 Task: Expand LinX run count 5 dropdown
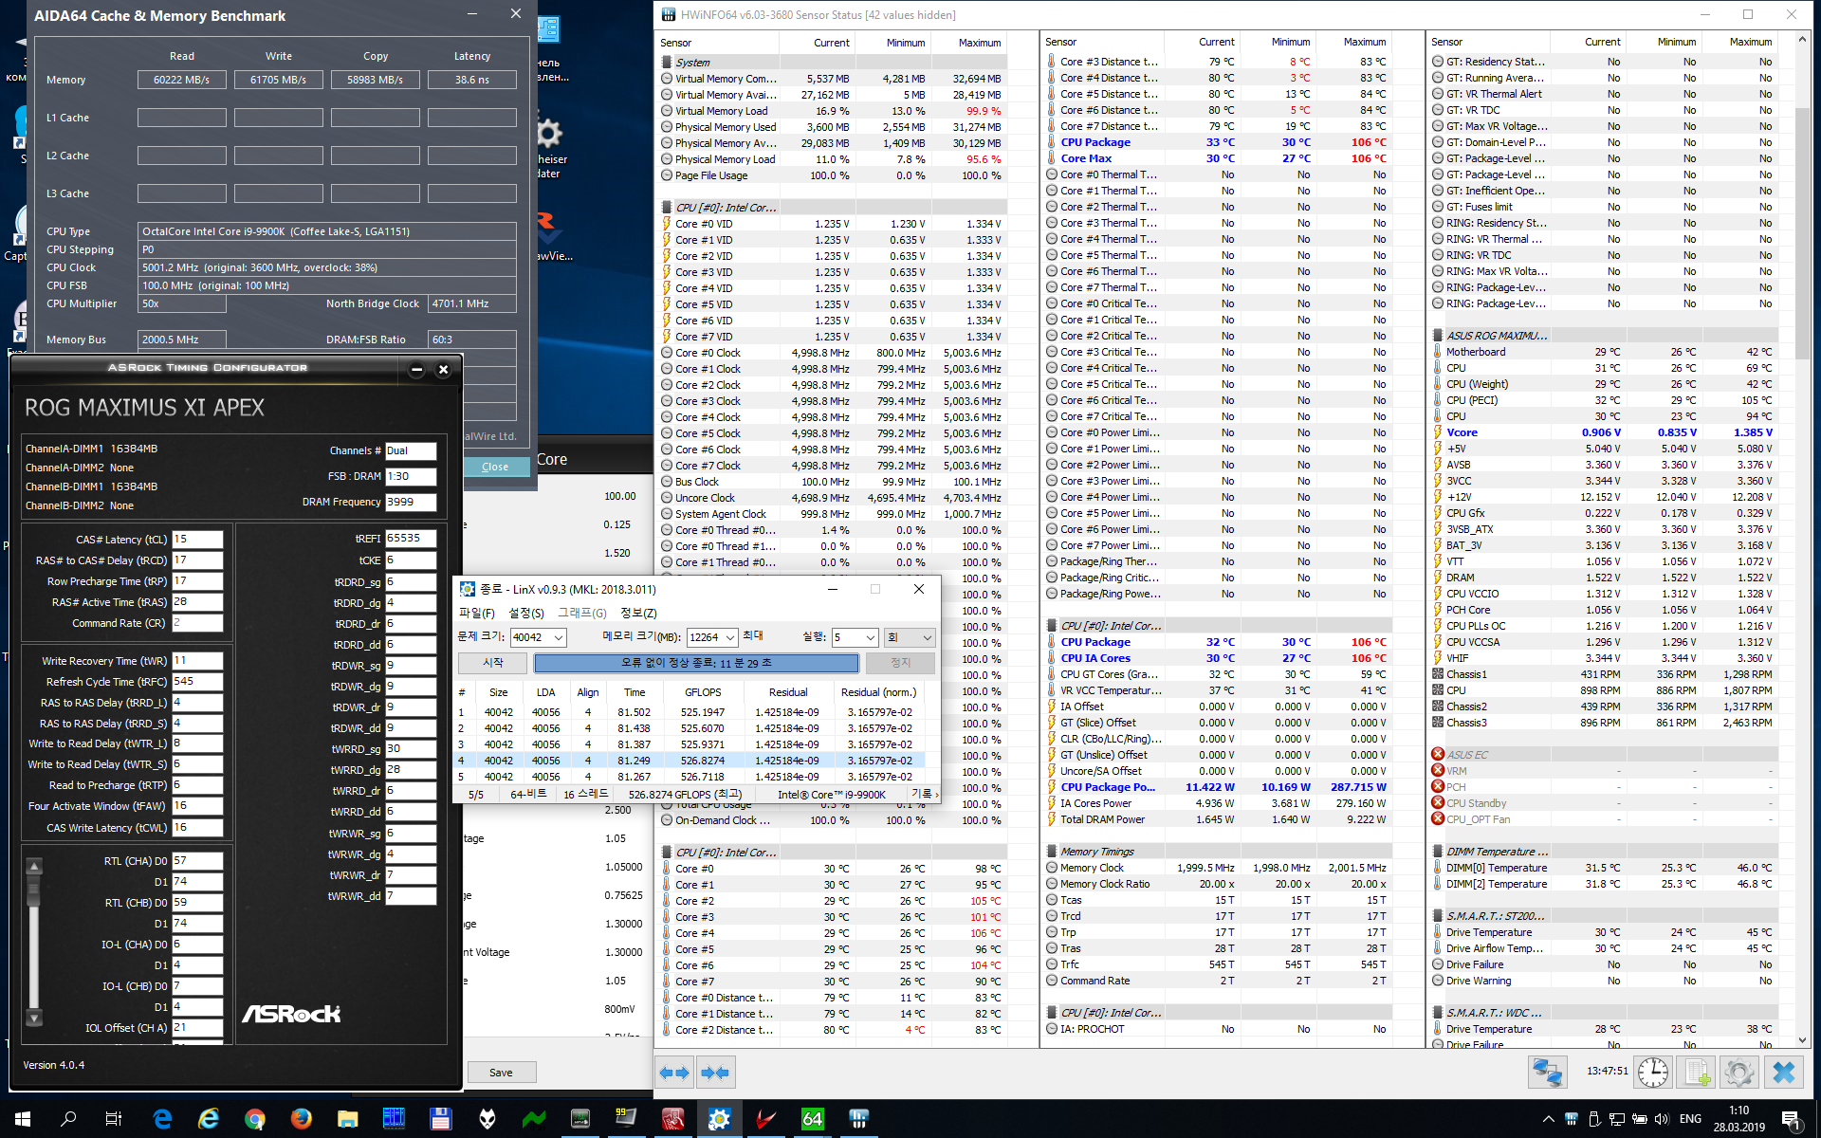(x=870, y=637)
